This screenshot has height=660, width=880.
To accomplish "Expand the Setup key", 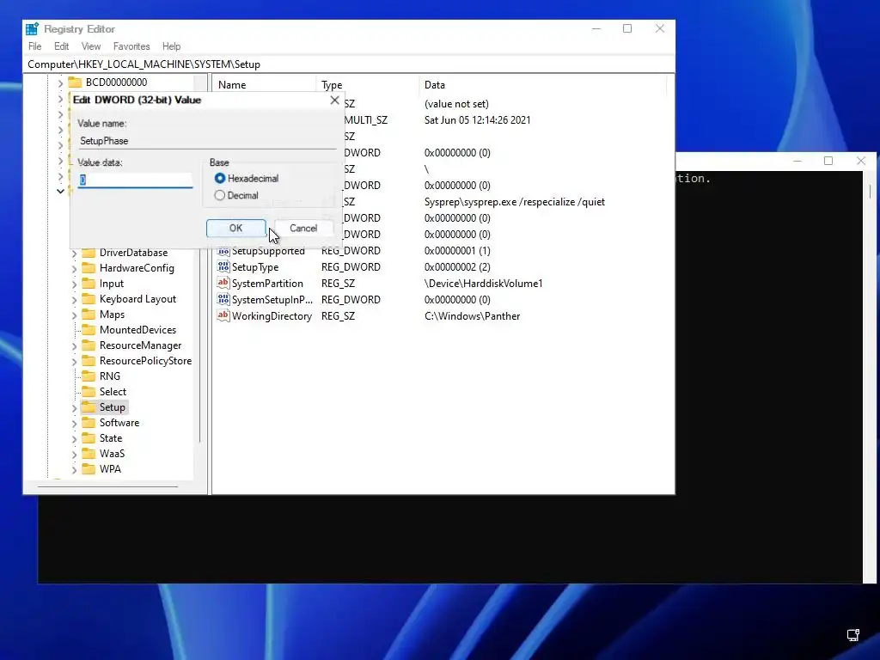I will pos(74,407).
